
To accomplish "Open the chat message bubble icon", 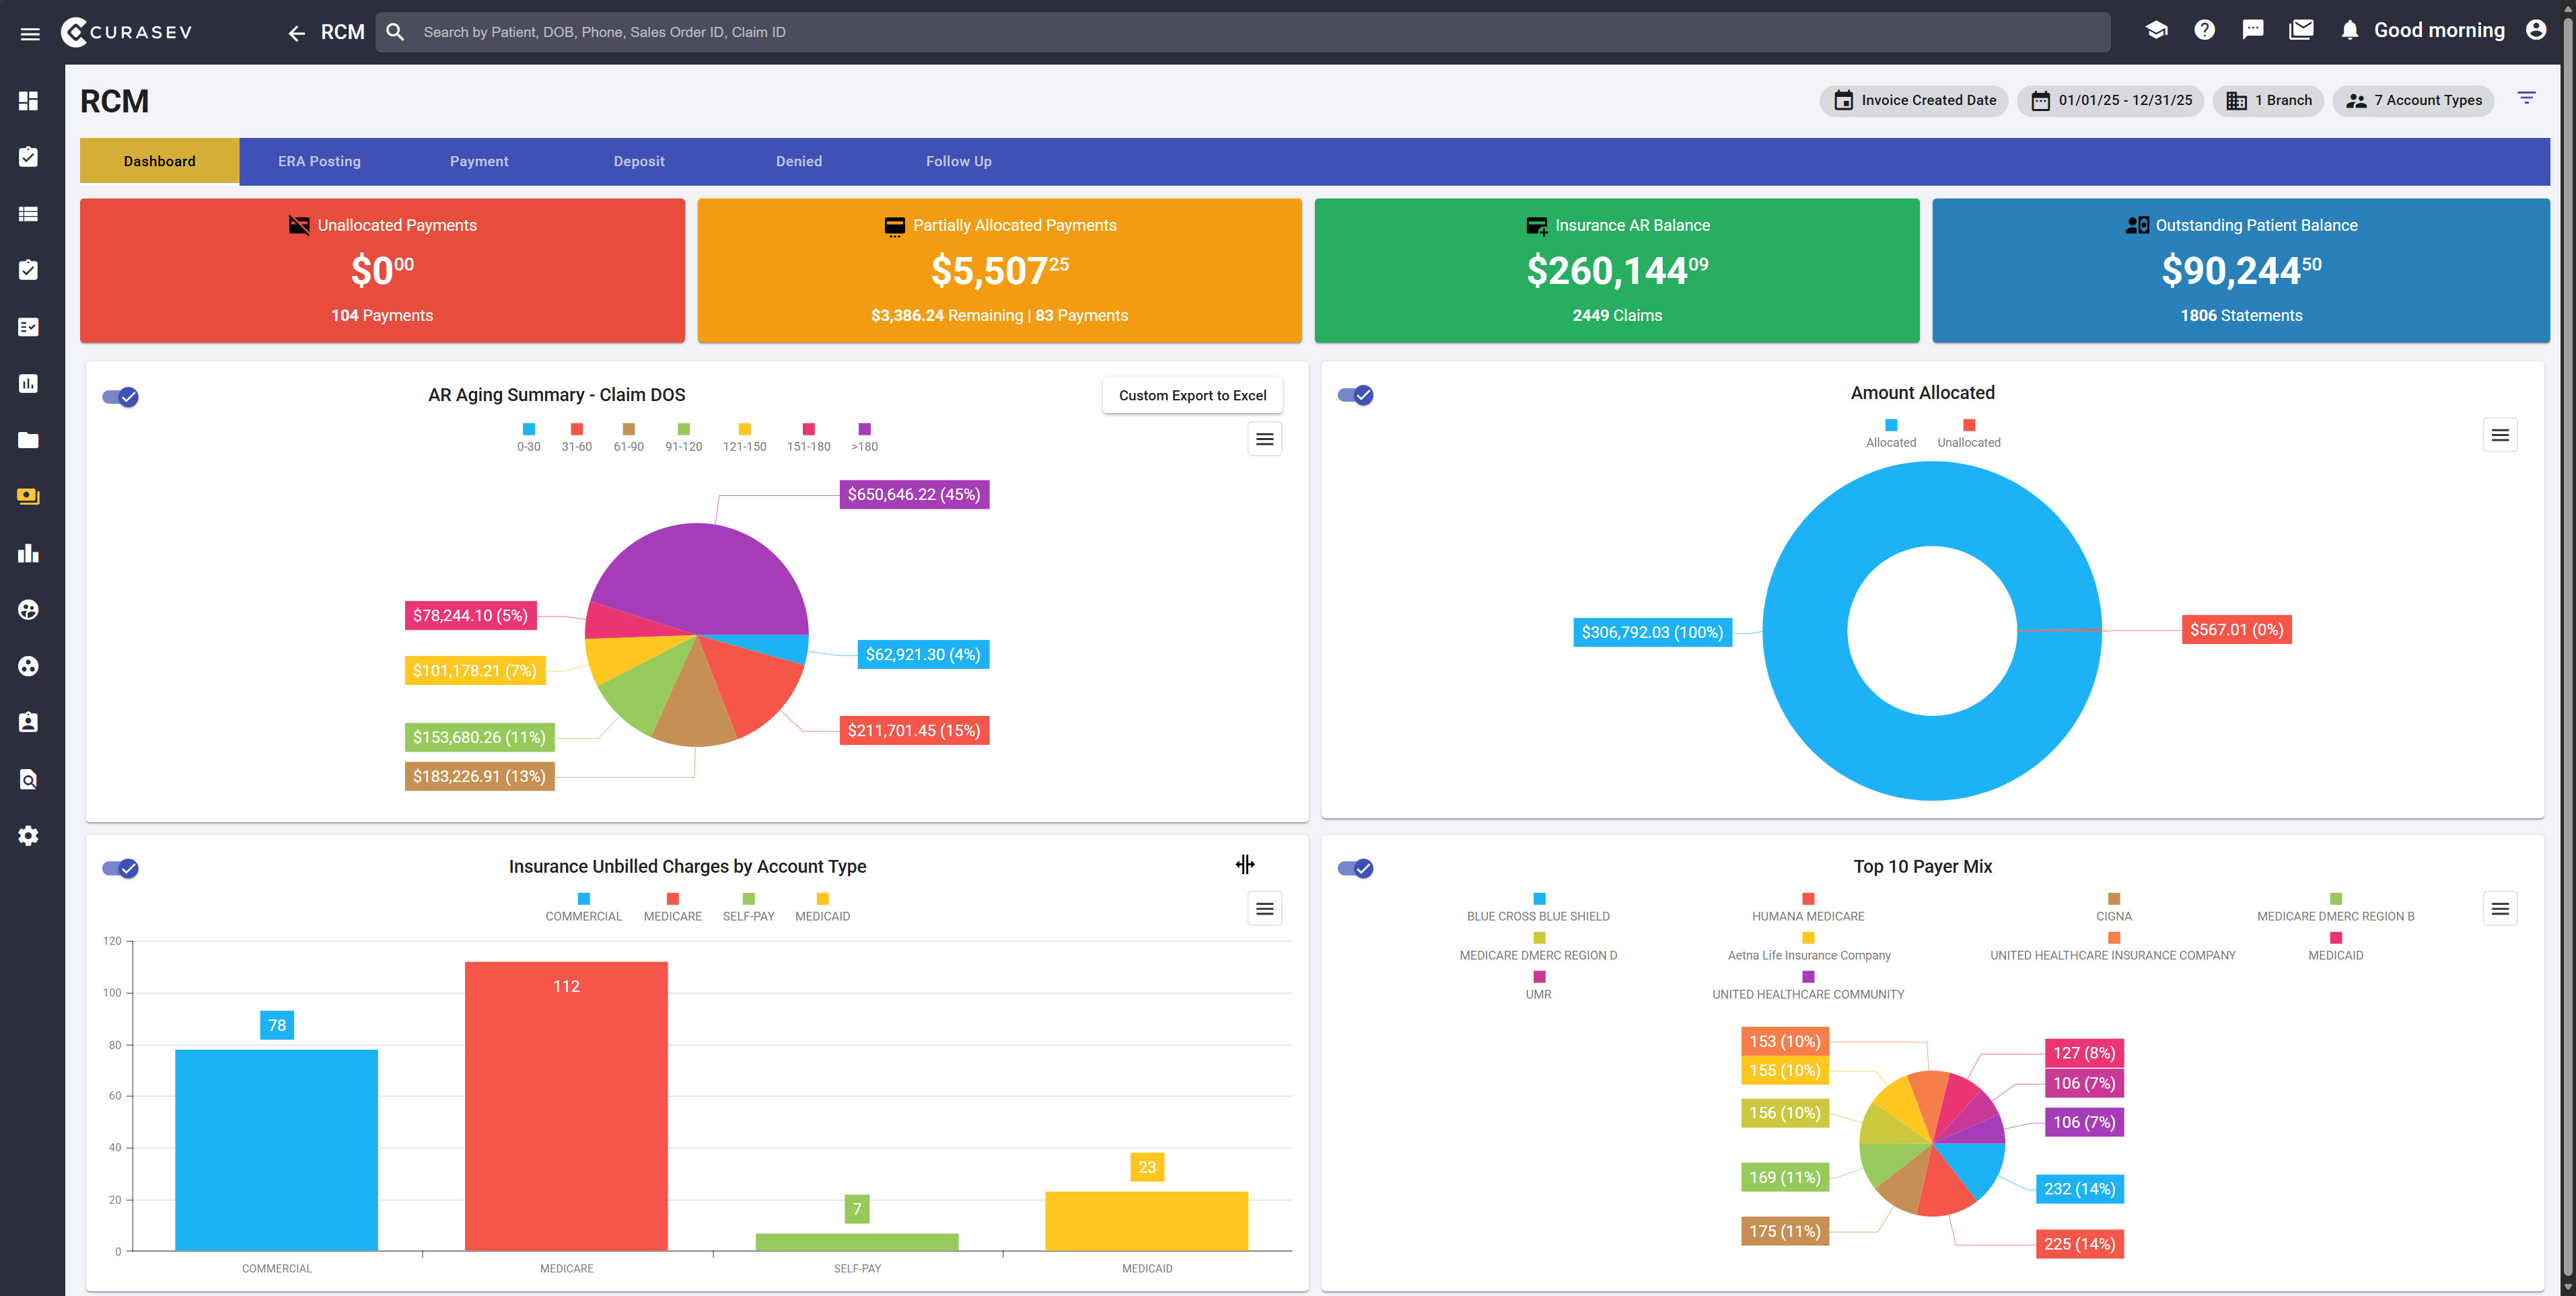I will [x=2252, y=30].
